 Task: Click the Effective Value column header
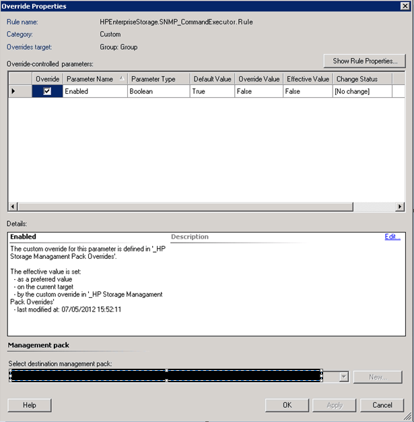(x=308, y=79)
